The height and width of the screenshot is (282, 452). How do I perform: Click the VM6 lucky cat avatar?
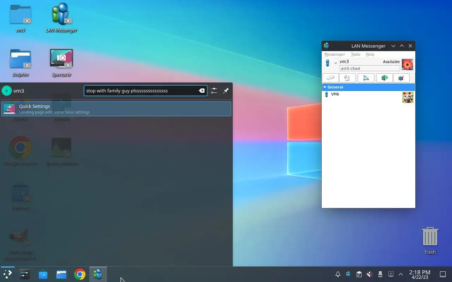(408, 97)
